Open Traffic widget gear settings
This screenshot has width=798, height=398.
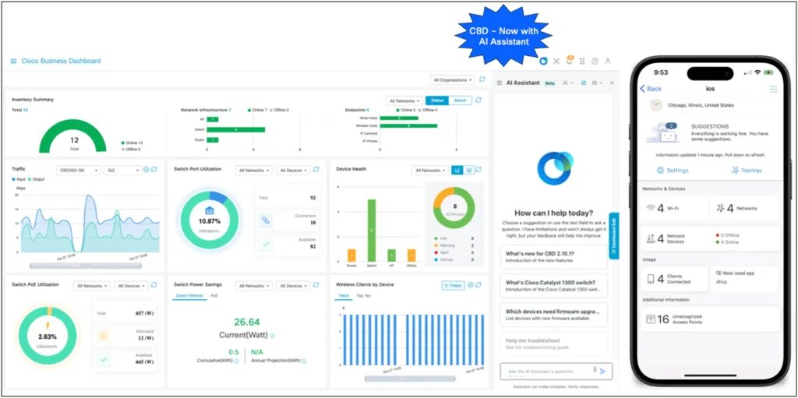coord(146,170)
